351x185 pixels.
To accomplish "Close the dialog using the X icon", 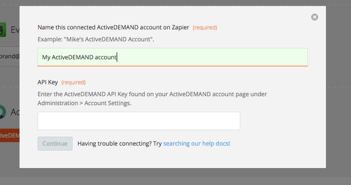I will [314, 17].
